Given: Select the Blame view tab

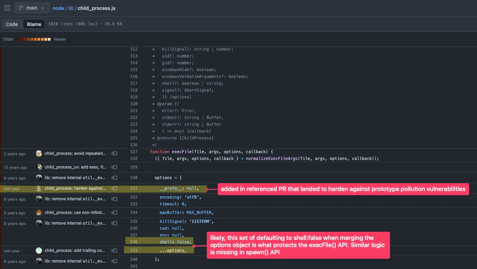Looking at the screenshot, I should click(x=34, y=24).
